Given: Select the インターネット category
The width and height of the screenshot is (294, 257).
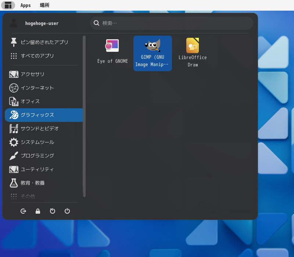Looking at the screenshot, I should [44, 88].
